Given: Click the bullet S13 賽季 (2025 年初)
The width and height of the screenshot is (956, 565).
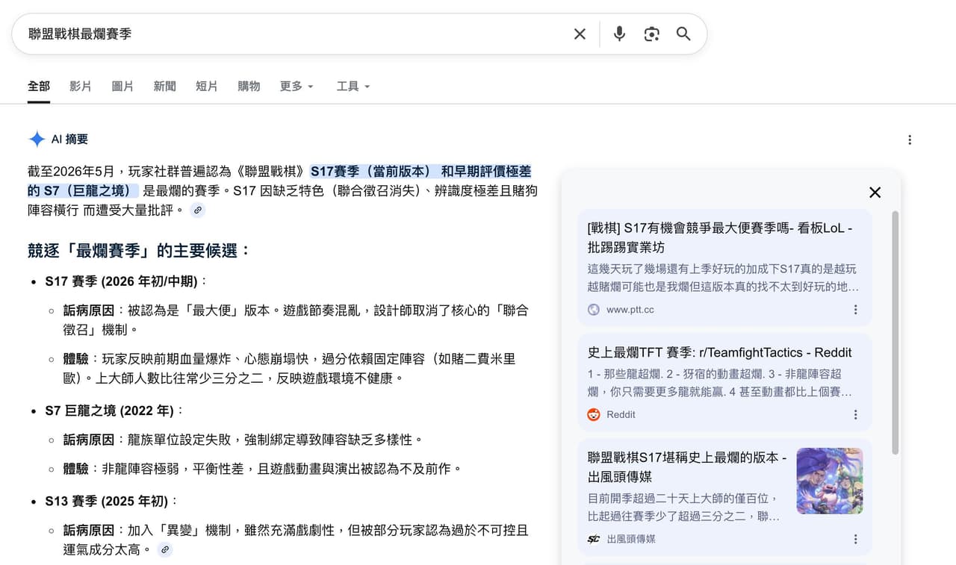Looking at the screenshot, I should point(112,501).
